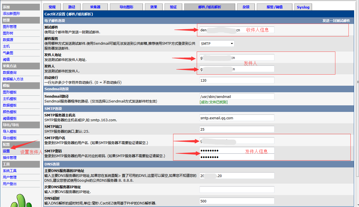Switch to the 路径 tab

tap(72, 7)
